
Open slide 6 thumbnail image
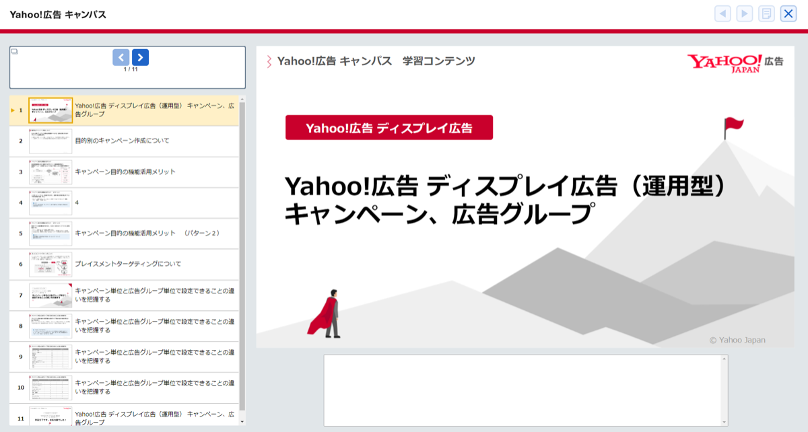[x=50, y=264]
